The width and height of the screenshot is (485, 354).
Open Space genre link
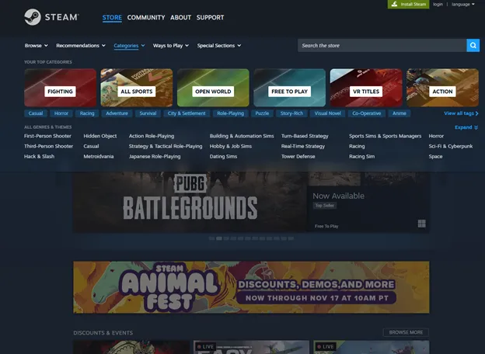pyautogui.click(x=435, y=156)
